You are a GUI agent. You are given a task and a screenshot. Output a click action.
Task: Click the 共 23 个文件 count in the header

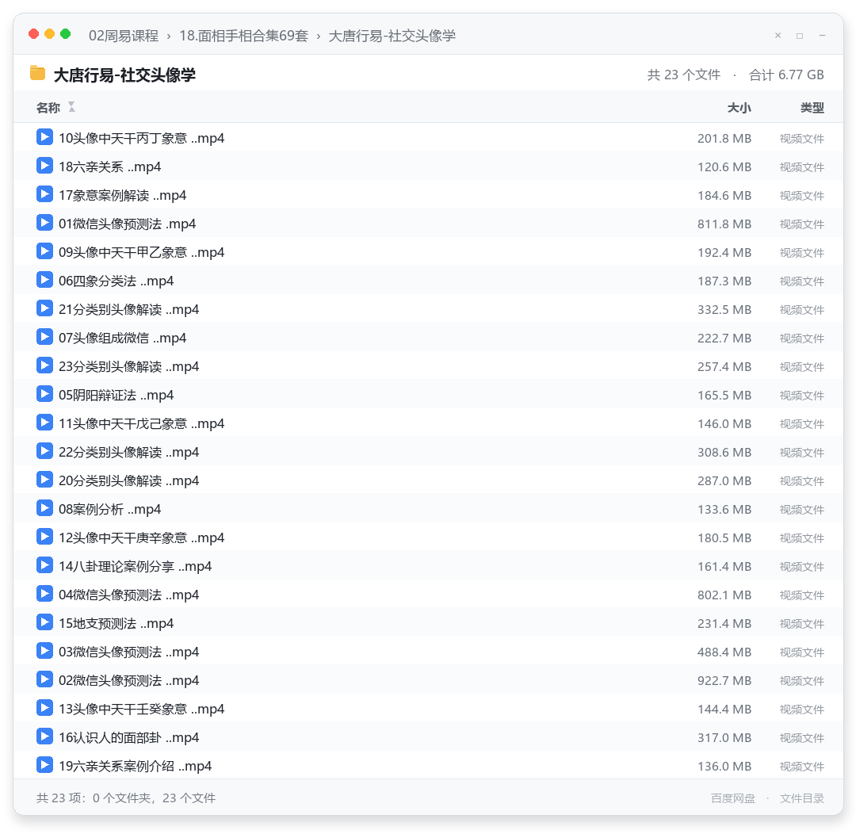pyautogui.click(x=683, y=75)
